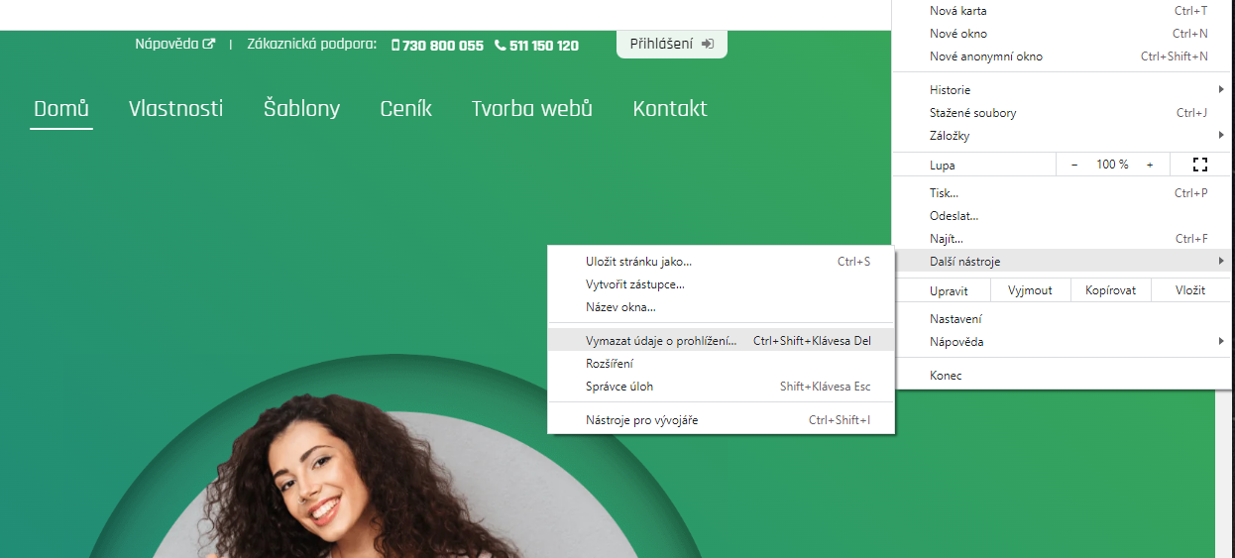Open Nástroje pro vývojáře
Screen dimensions: 1235x558
pos(641,420)
